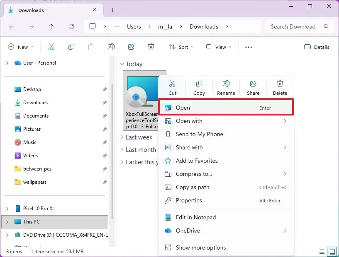Viewport: 339px width, 257px height.
Task: Expand the This PC tree node
Action: [7, 222]
